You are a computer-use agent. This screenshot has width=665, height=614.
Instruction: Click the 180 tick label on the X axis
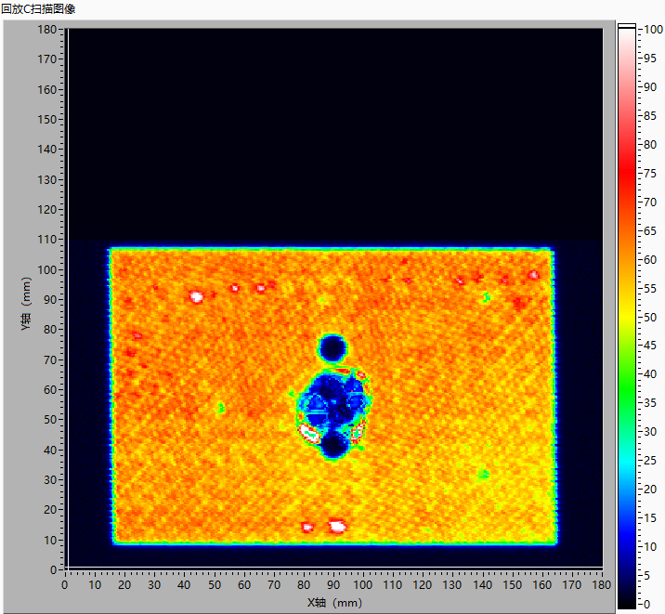[602, 584]
